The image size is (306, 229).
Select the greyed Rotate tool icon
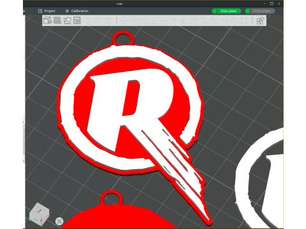pyautogui.click(x=135, y=20)
